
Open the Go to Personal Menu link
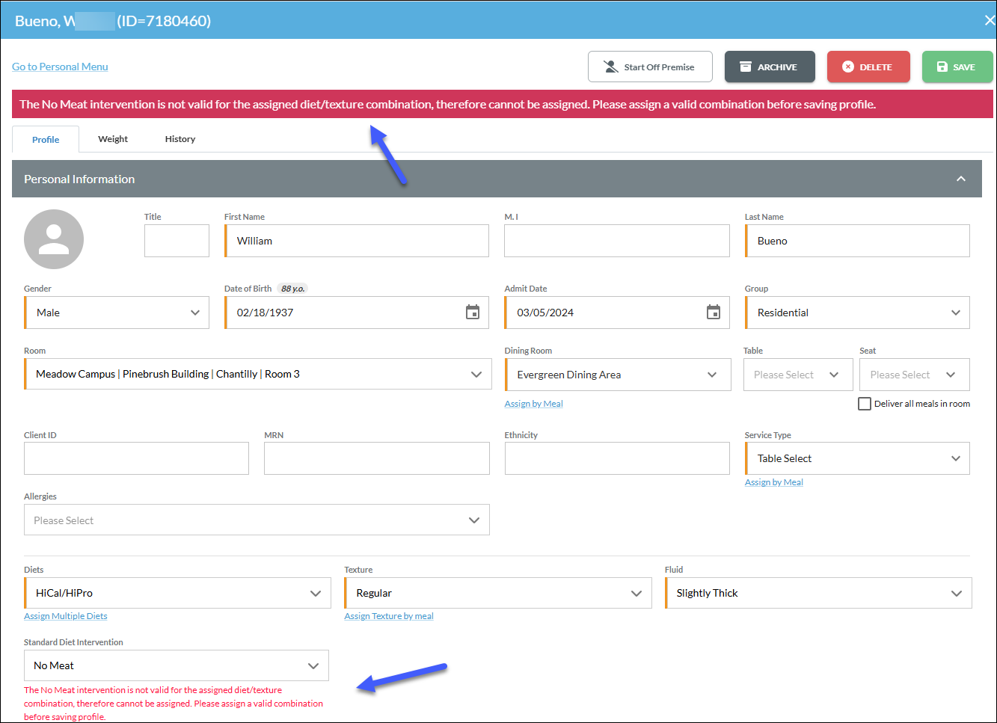[x=60, y=67]
